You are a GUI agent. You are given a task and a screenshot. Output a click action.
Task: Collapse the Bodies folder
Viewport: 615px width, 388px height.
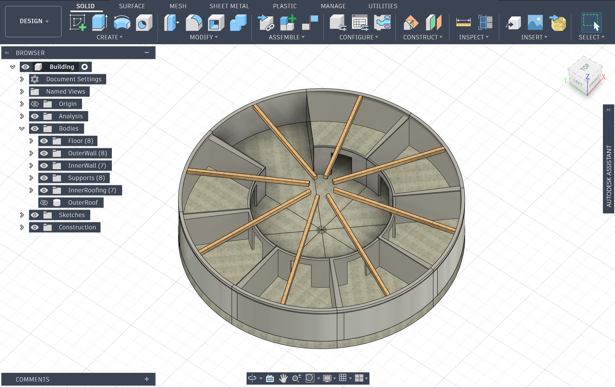tap(22, 129)
